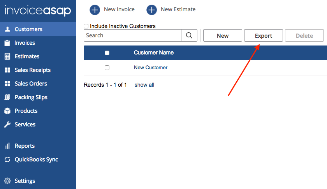Click the QuickBooks Sync refresh icon
Image resolution: width=327 pixels, height=189 pixels.
click(7, 159)
